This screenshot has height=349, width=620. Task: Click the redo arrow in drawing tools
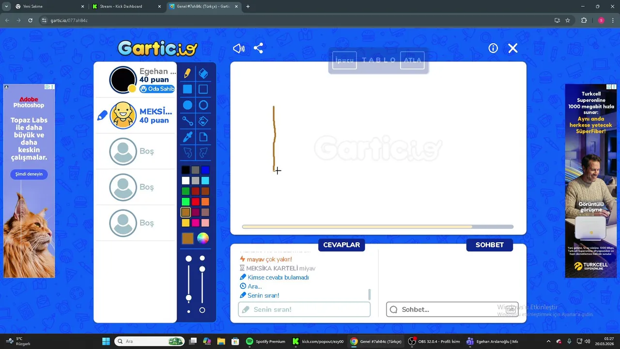pyautogui.click(x=203, y=153)
